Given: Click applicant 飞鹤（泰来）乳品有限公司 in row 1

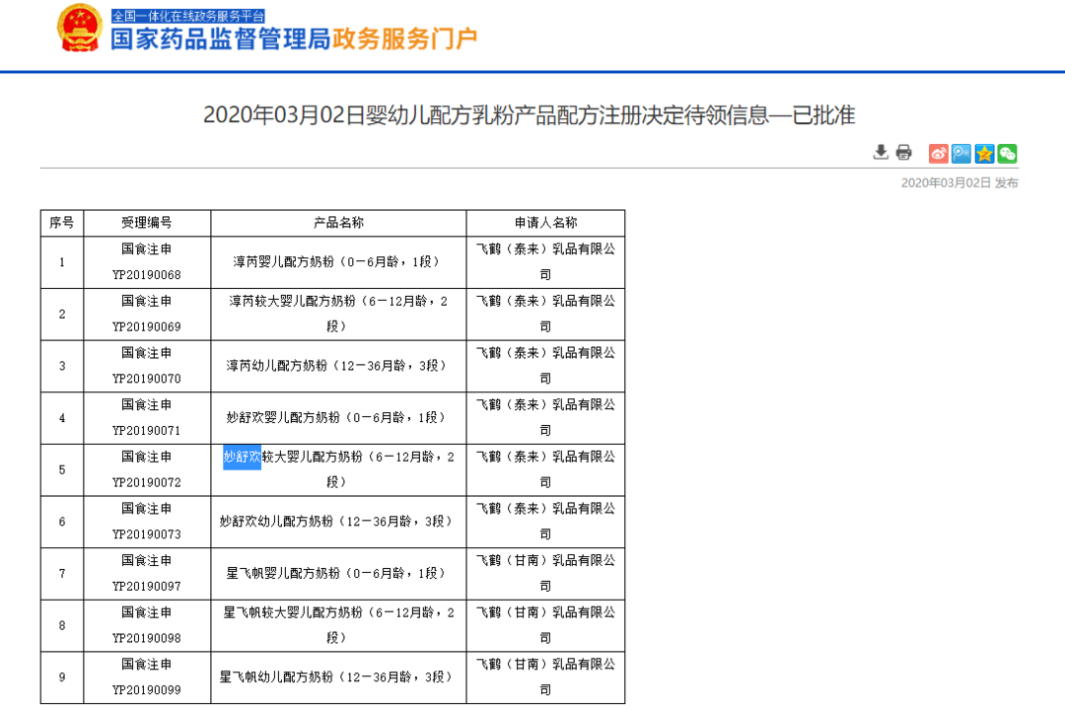Looking at the screenshot, I should pyautogui.click(x=545, y=262).
